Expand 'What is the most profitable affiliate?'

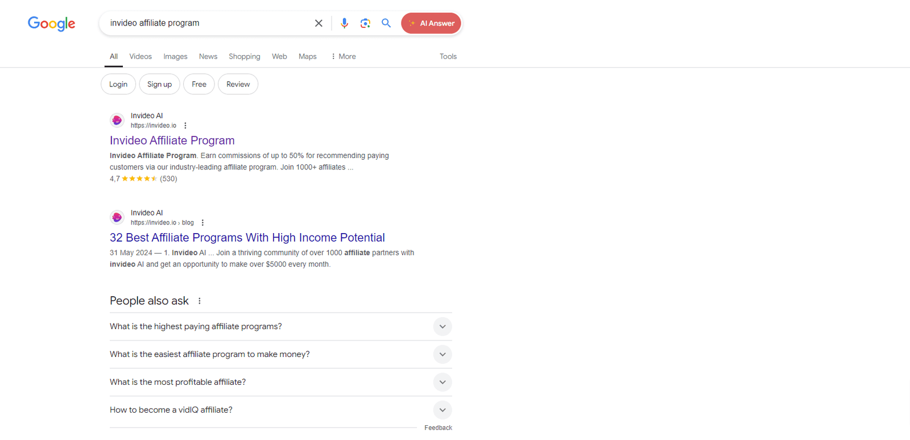281,382
